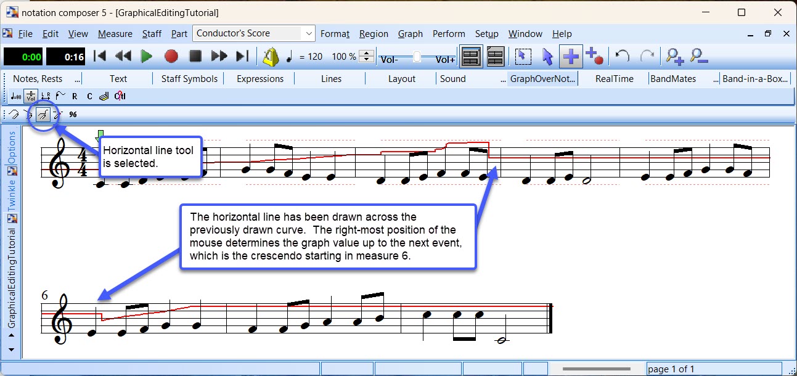The height and width of the screenshot is (376, 797).
Task: Click the metronome icon
Action: (271, 57)
